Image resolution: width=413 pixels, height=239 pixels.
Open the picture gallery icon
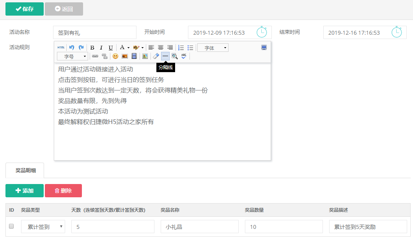[145, 56]
